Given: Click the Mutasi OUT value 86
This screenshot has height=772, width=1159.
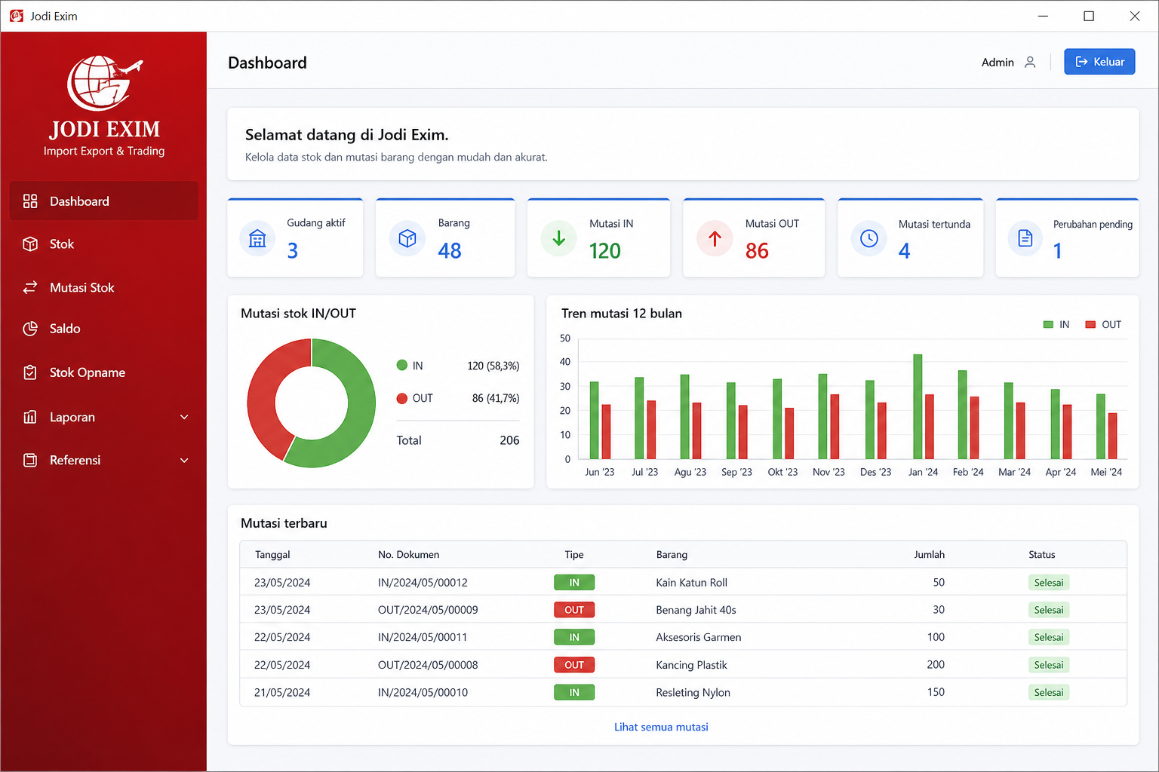Looking at the screenshot, I should [x=757, y=250].
